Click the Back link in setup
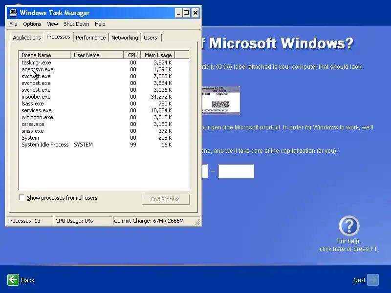 (x=28, y=280)
